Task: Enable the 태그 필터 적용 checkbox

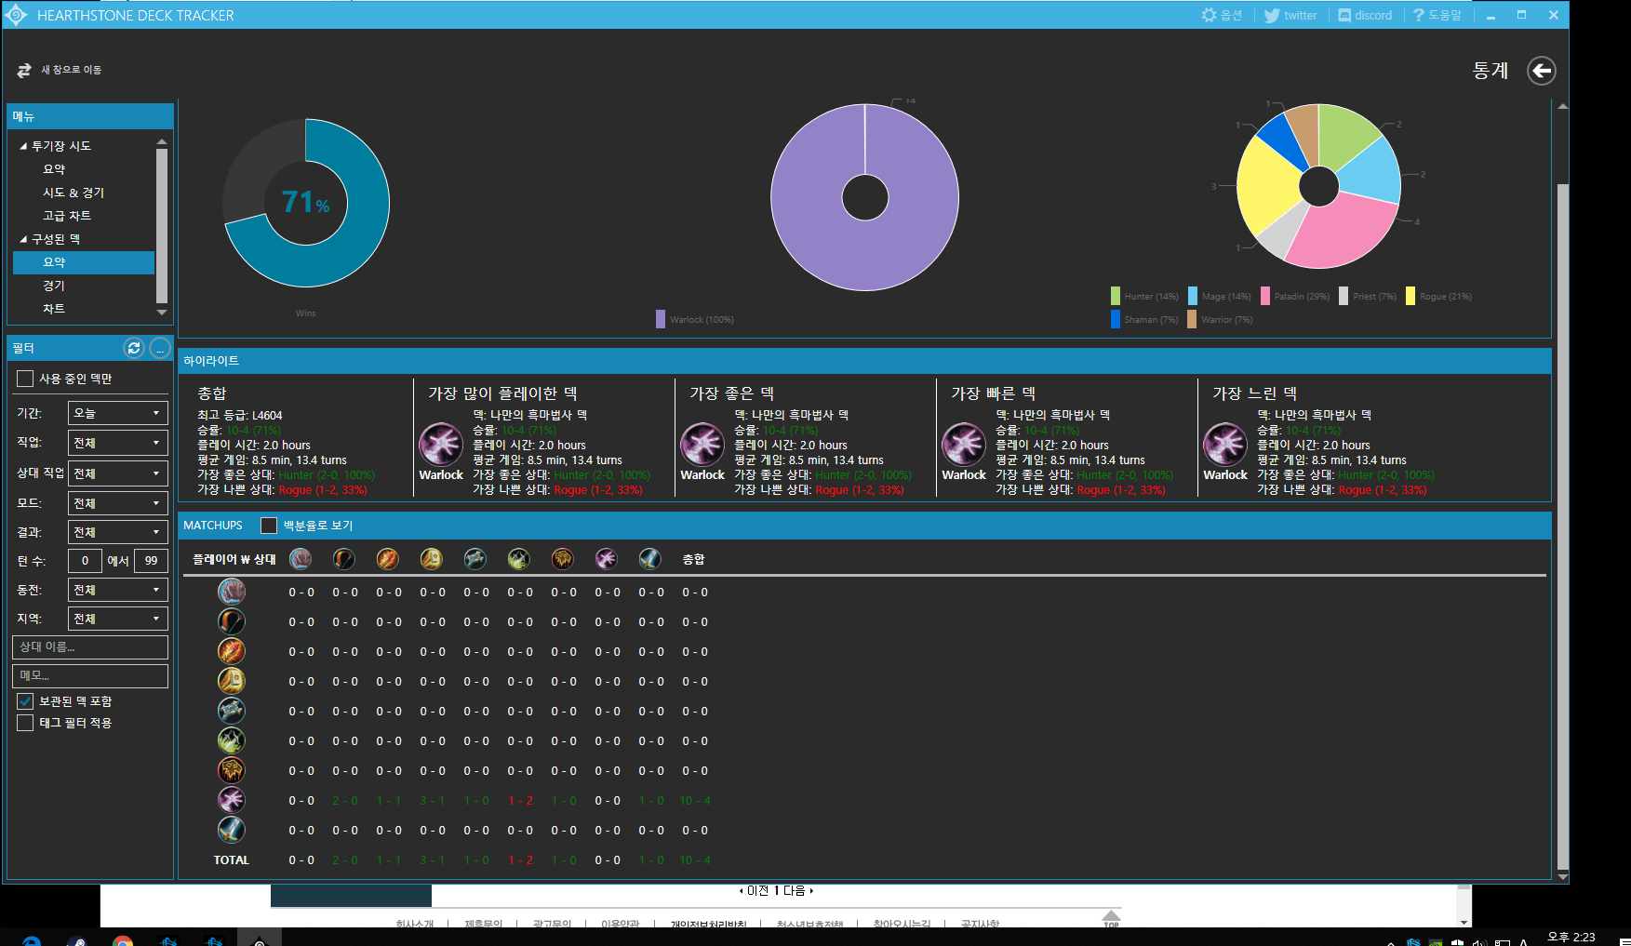Action: pos(25,723)
